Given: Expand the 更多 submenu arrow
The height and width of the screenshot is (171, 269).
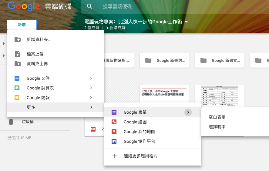Looking at the screenshot, I should pyautogui.click(x=91, y=107).
